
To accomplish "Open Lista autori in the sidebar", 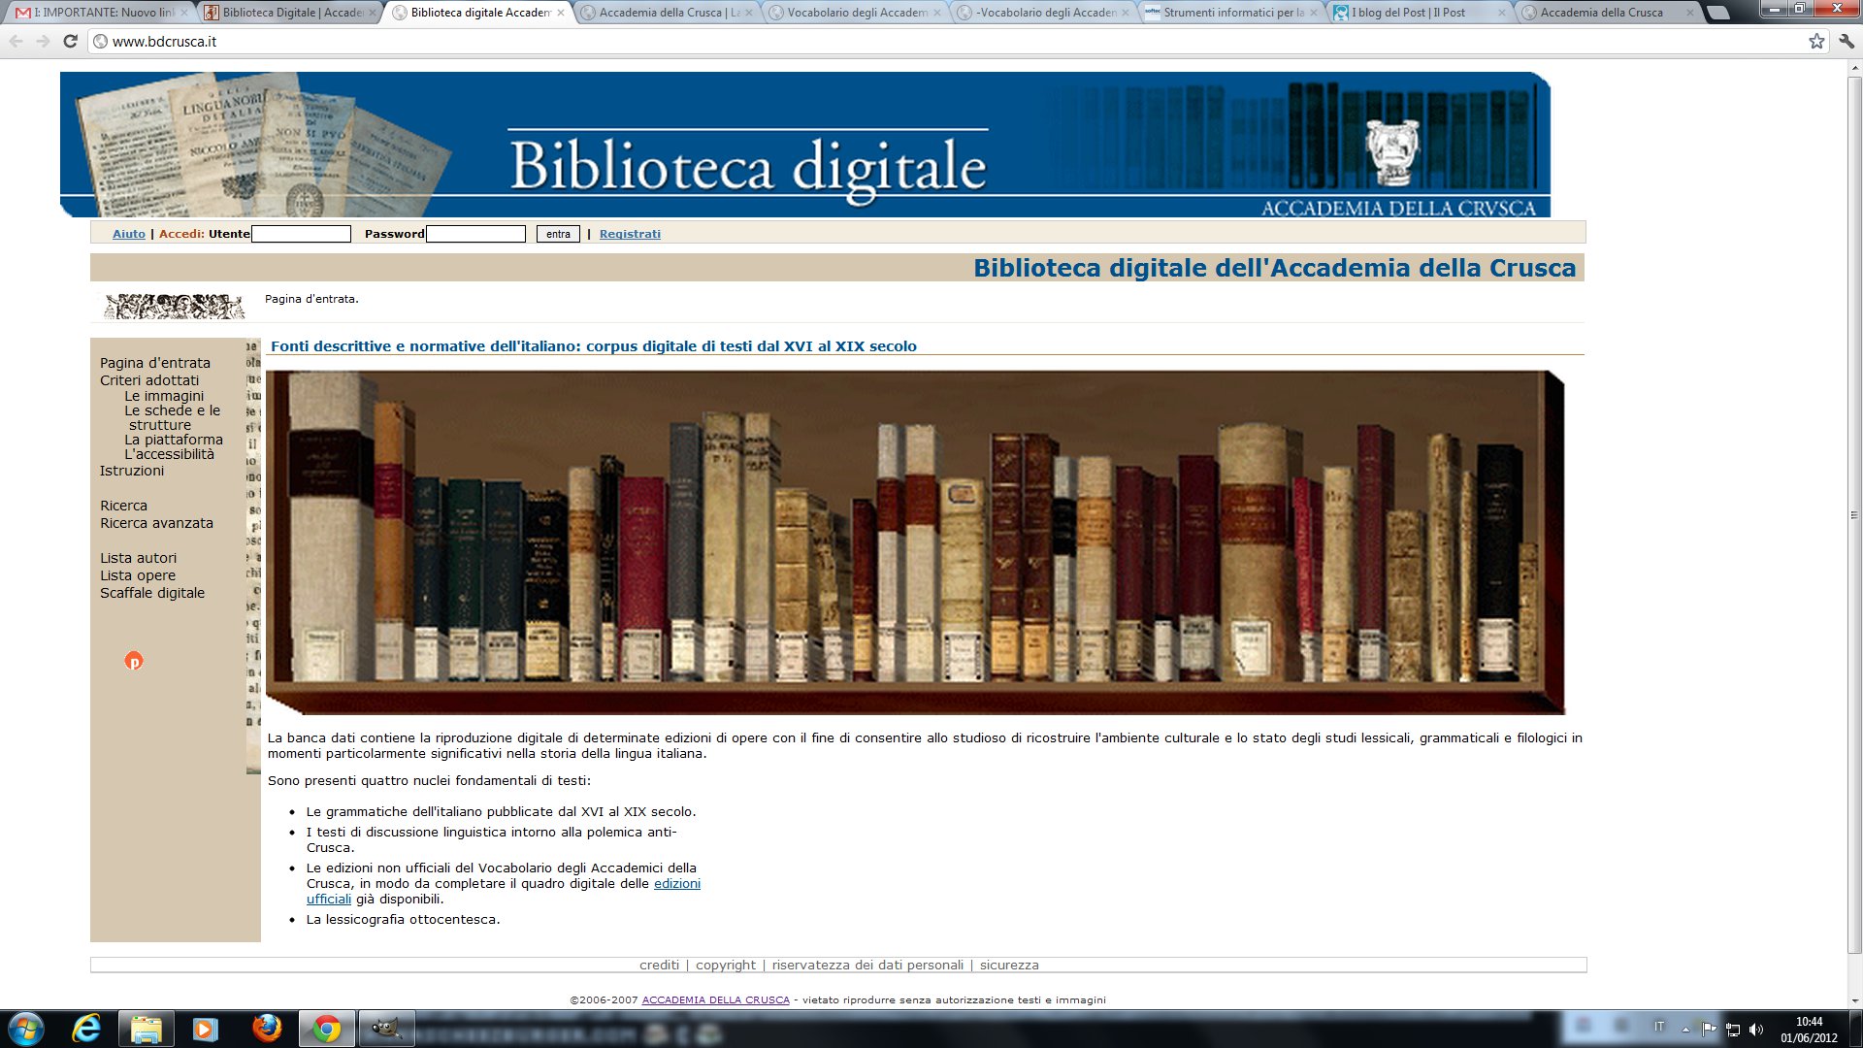I will 138,558.
